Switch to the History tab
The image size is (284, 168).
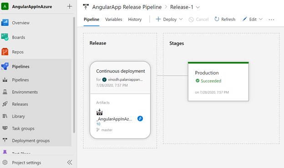[x=135, y=19]
